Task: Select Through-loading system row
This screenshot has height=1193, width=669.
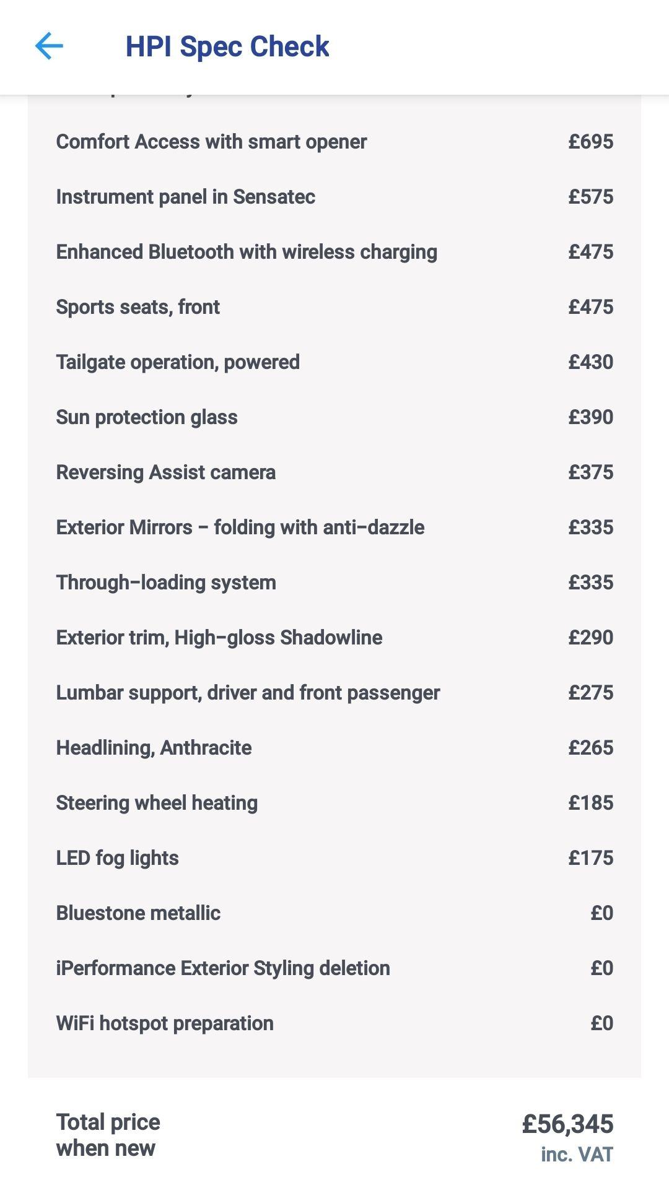Action: pyautogui.click(x=334, y=583)
